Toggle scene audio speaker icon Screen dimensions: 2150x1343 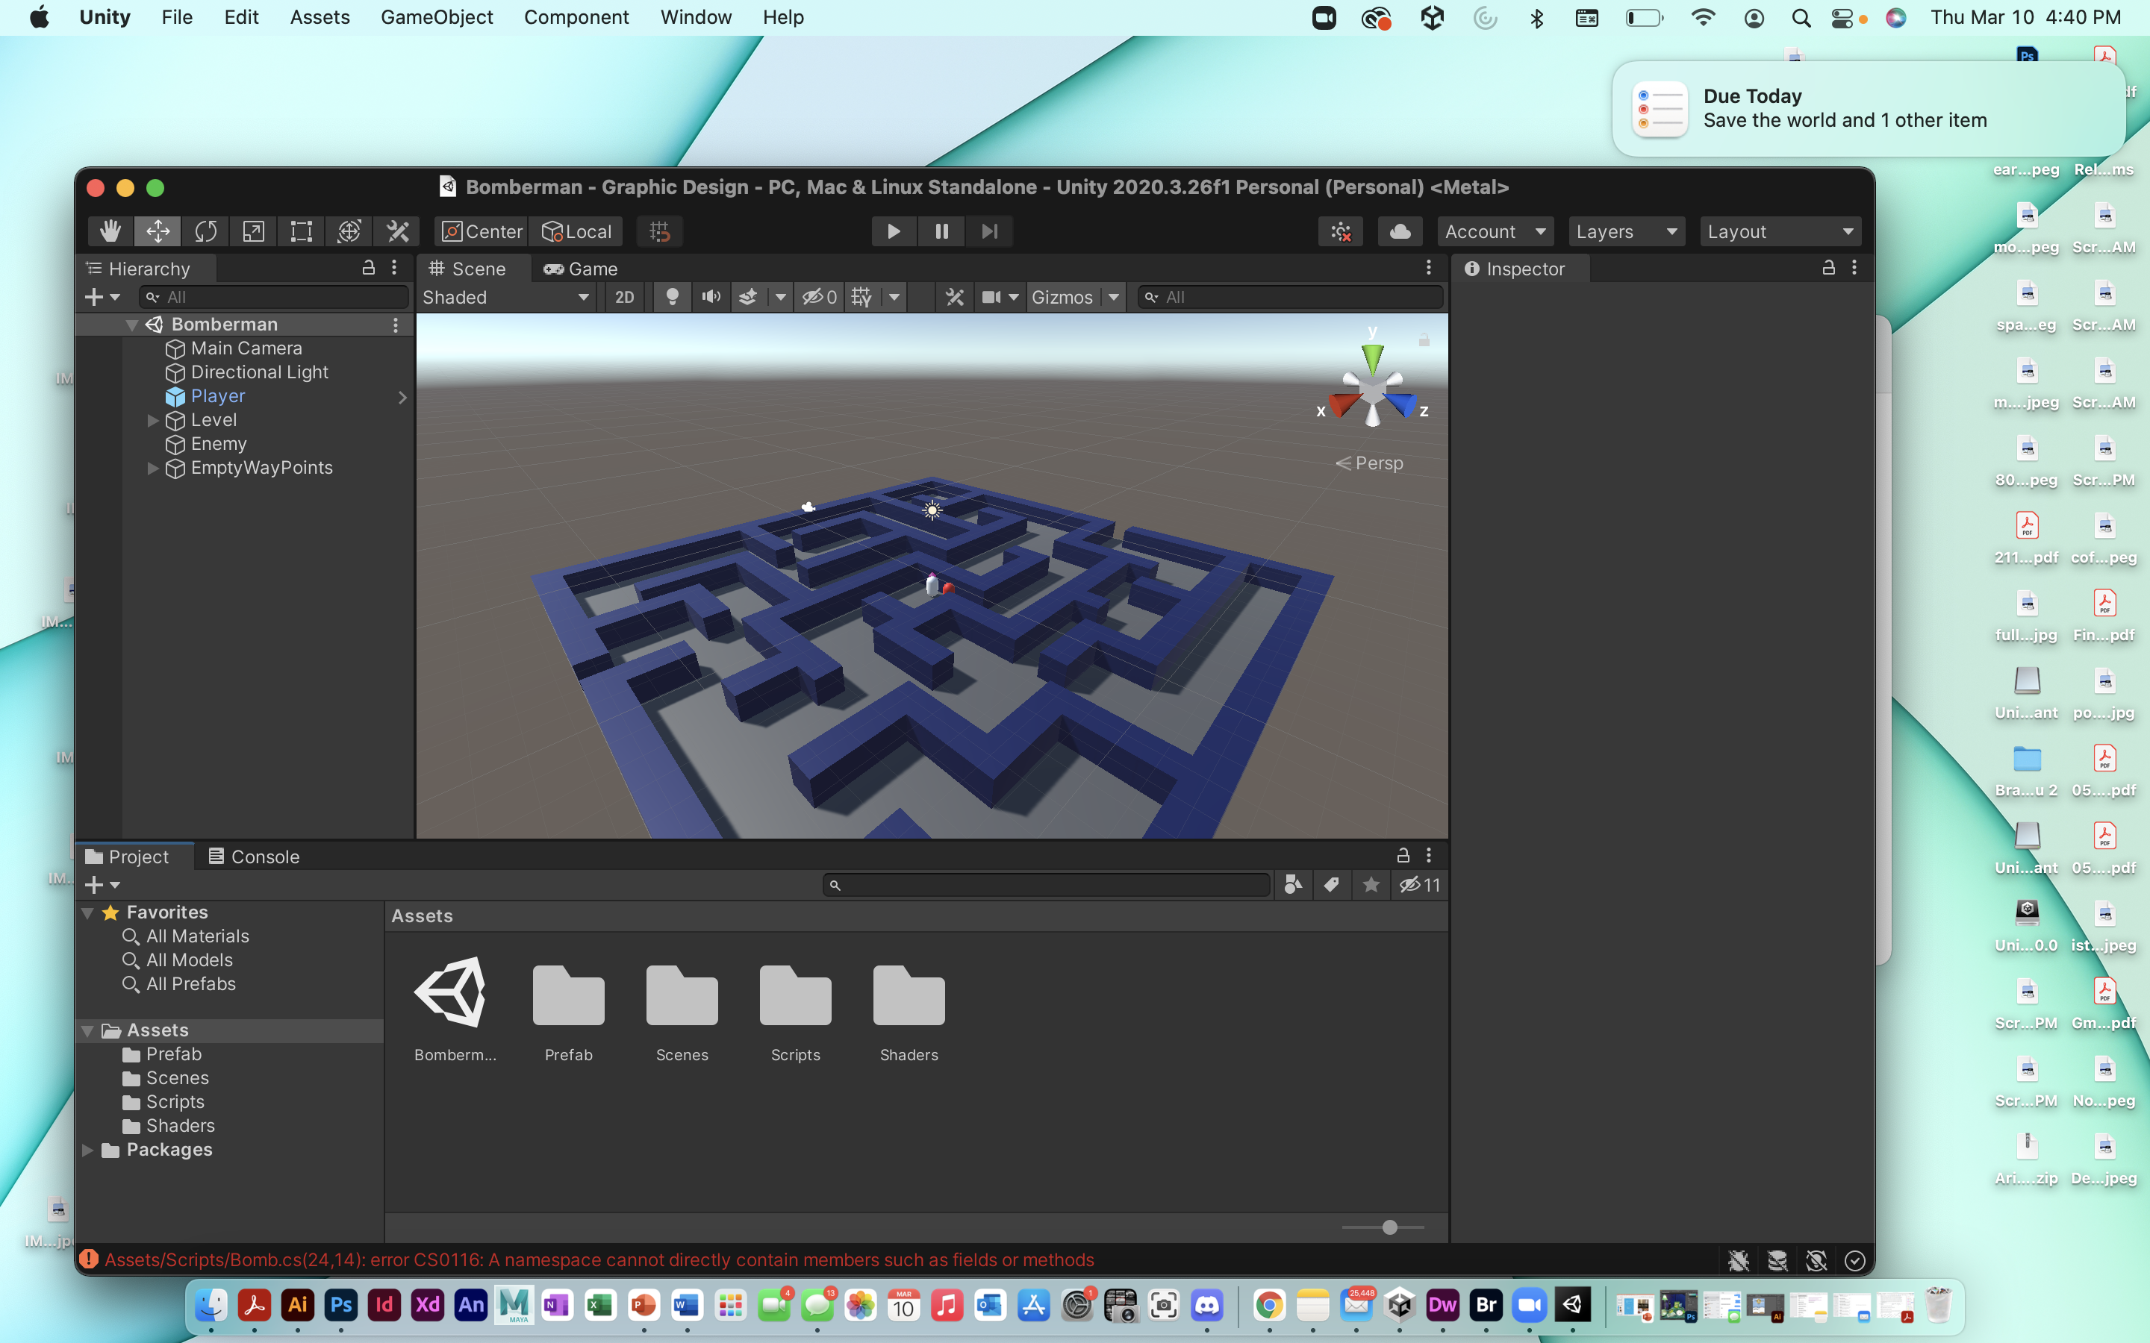pos(711,298)
